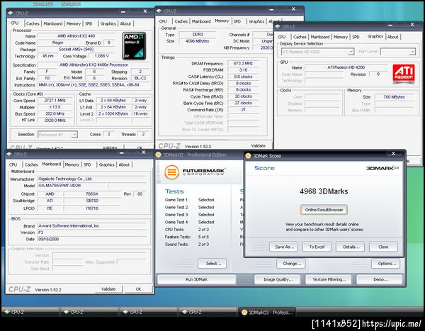Viewport: 425px width, 331px height.
Task: Click the Game Test 1 Selected row
Action: (189, 200)
